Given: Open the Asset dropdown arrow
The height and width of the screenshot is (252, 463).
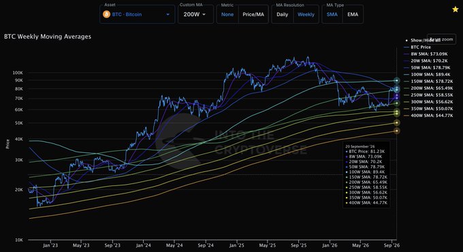Looking at the screenshot, I should coord(167,14).
